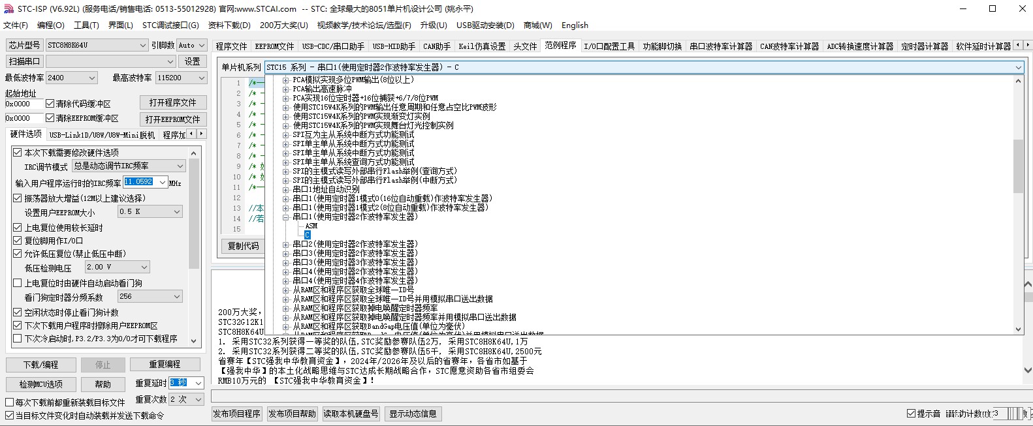Open the 编程(O) menu
This screenshot has height=426, width=1033.
[51, 25]
